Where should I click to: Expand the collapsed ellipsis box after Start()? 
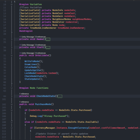coord(48,47)
